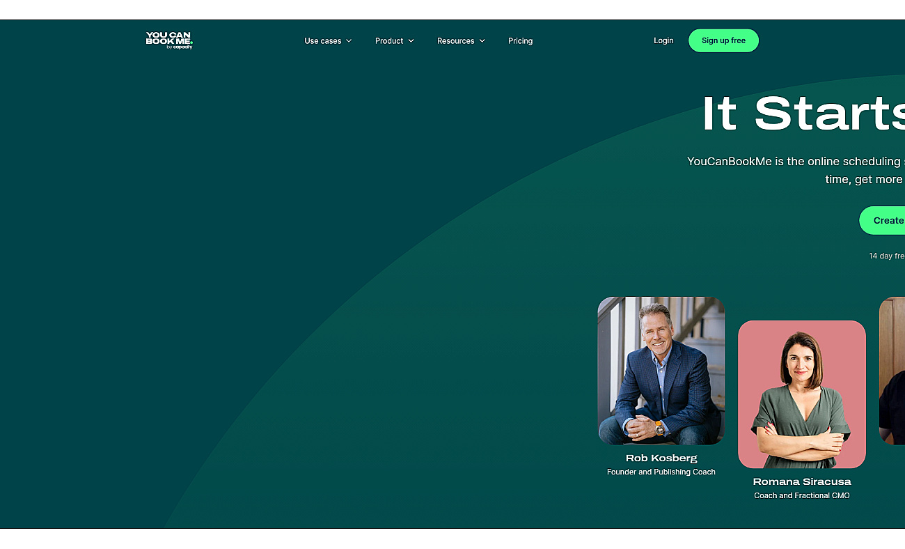
Task: Click 'Founder and Publishing Coach' caption
Action: [x=661, y=472]
